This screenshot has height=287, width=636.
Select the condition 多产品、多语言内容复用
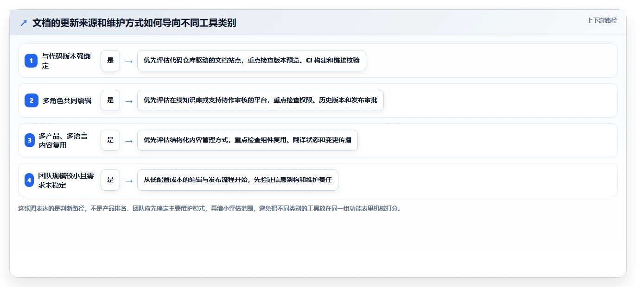point(63,140)
